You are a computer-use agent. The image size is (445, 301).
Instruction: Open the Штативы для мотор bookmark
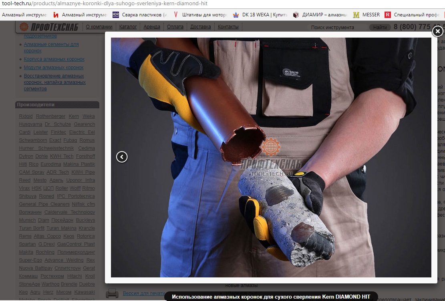click(200, 15)
